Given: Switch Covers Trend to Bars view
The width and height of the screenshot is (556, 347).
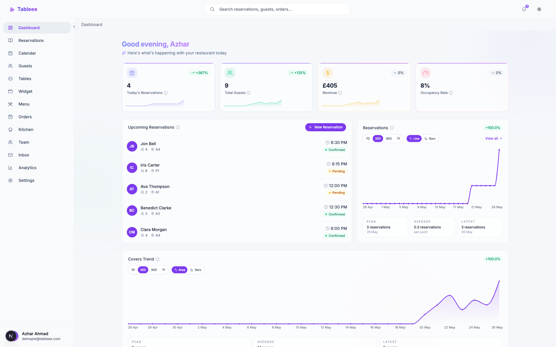Looking at the screenshot, I should click(196, 270).
